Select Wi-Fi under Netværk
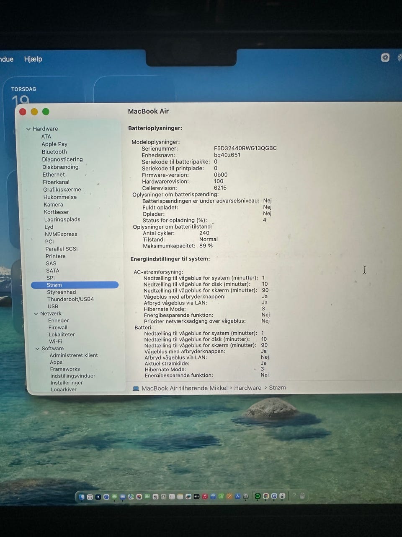The image size is (402, 537). (x=56, y=341)
